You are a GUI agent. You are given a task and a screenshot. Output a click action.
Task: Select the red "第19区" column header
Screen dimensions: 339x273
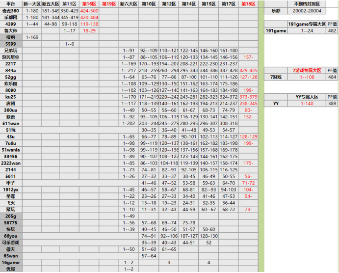click(109, 4)
